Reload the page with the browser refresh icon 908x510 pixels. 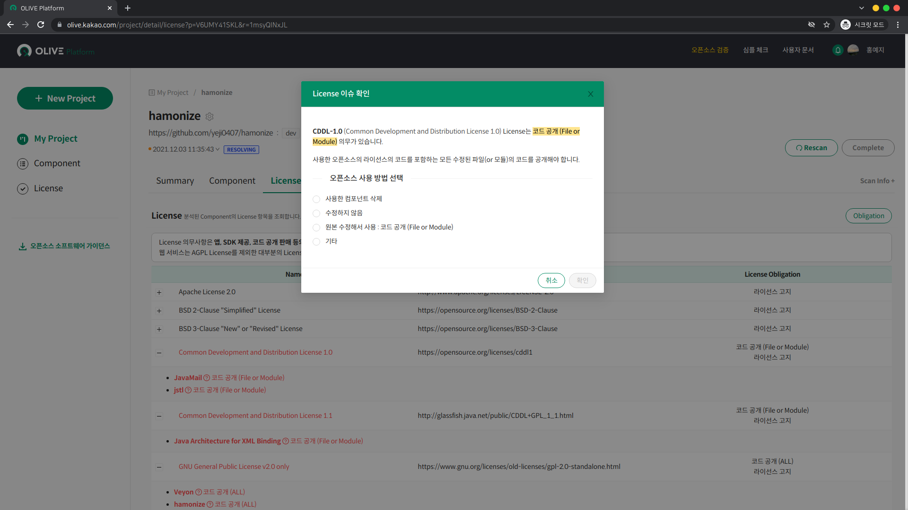point(41,25)
